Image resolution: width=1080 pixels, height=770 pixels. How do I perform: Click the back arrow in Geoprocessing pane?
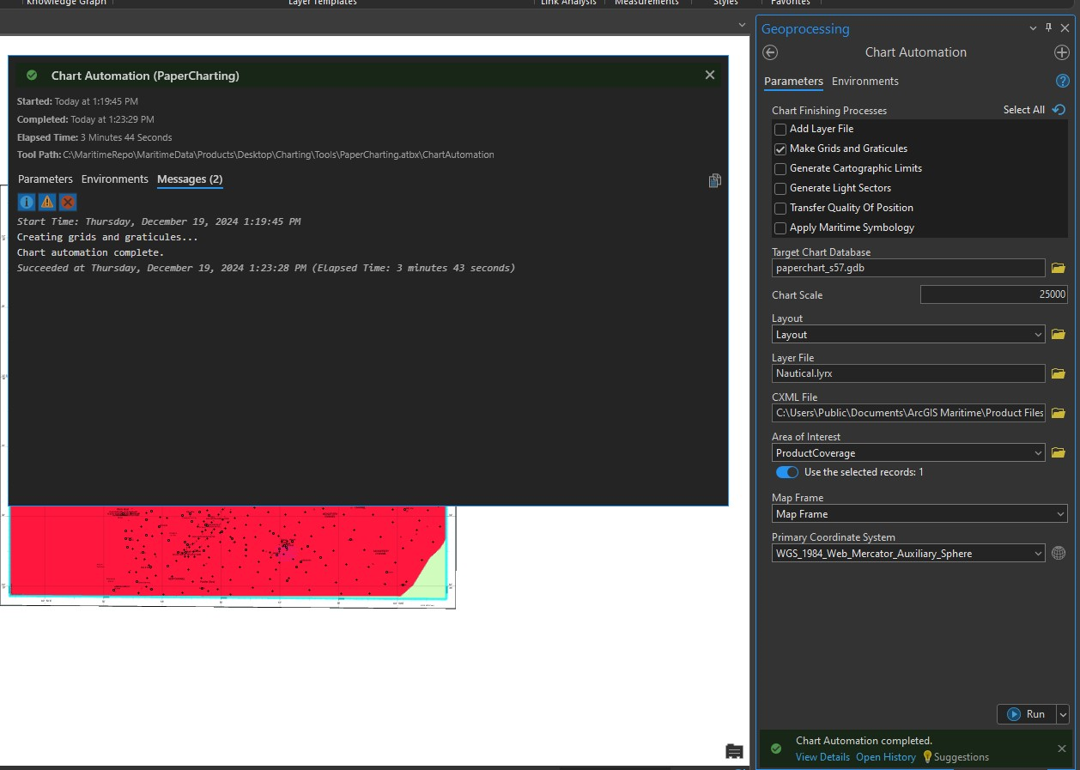(x=769, y=52)
